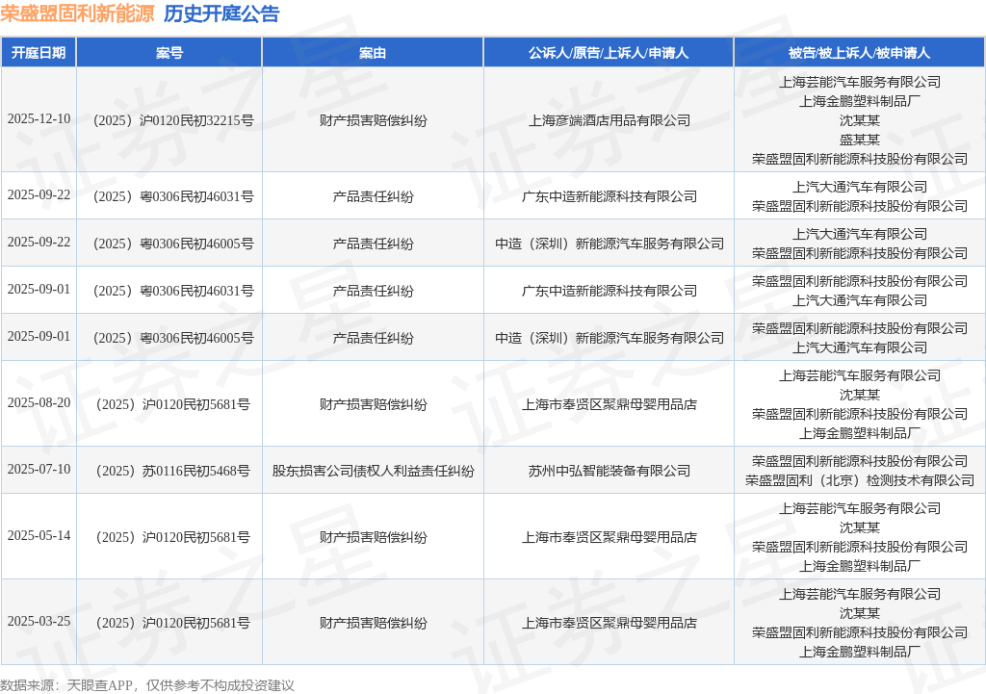Click 沈某某 in the 2025-05-14 row
986x694 pixels.
click(860, 527)
